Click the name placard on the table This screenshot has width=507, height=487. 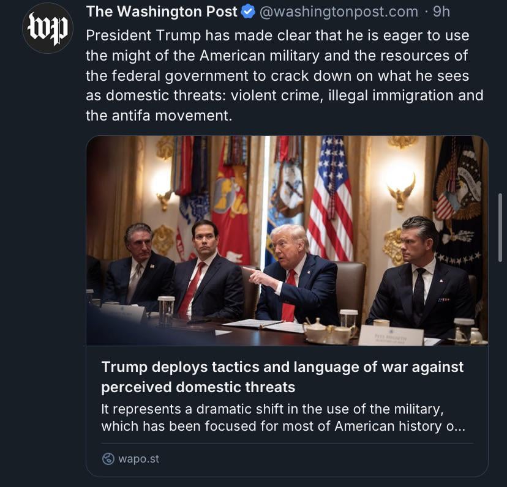391,335
